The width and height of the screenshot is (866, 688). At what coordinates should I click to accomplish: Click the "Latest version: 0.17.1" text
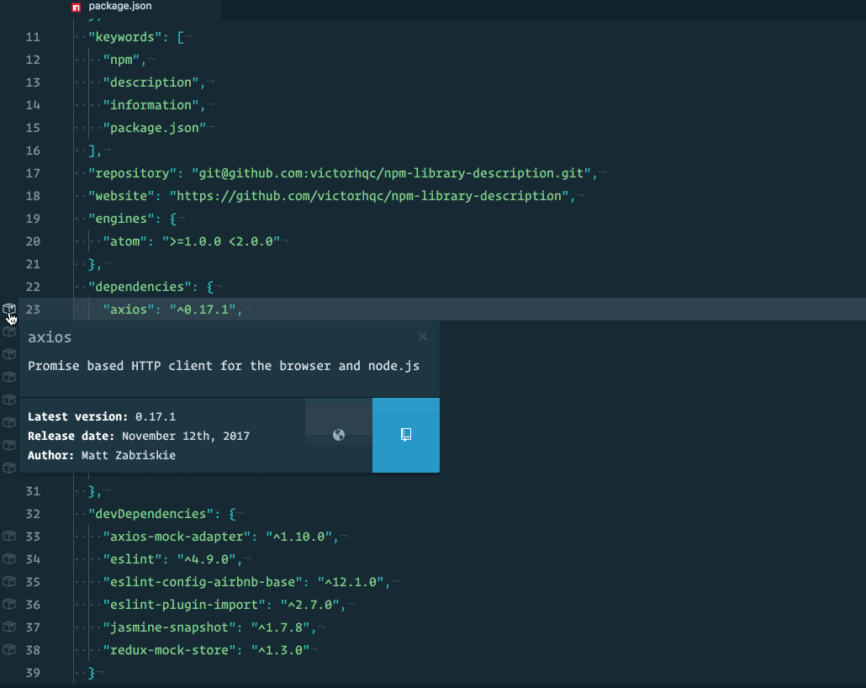[x=102, y=416]
